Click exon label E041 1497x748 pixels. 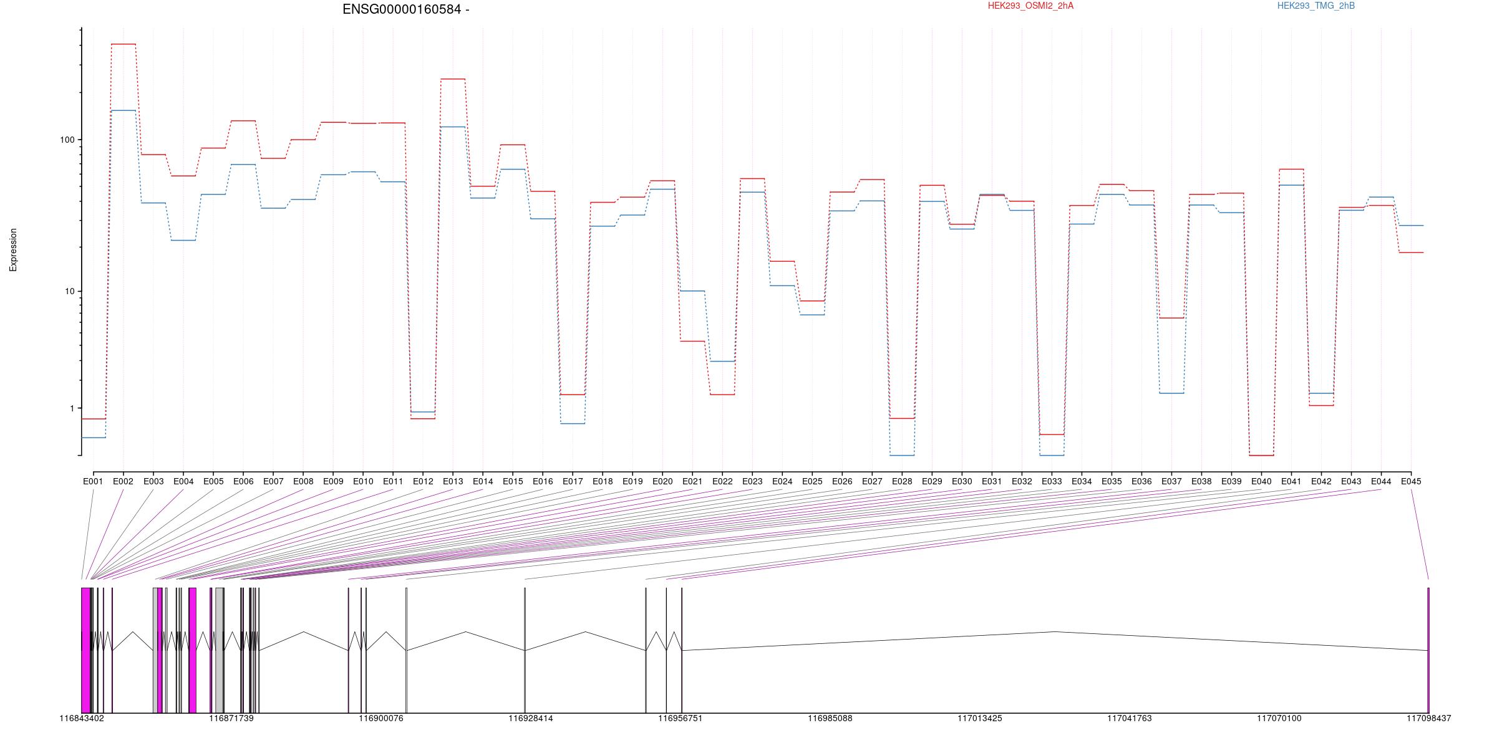(x=1291, y=481)
